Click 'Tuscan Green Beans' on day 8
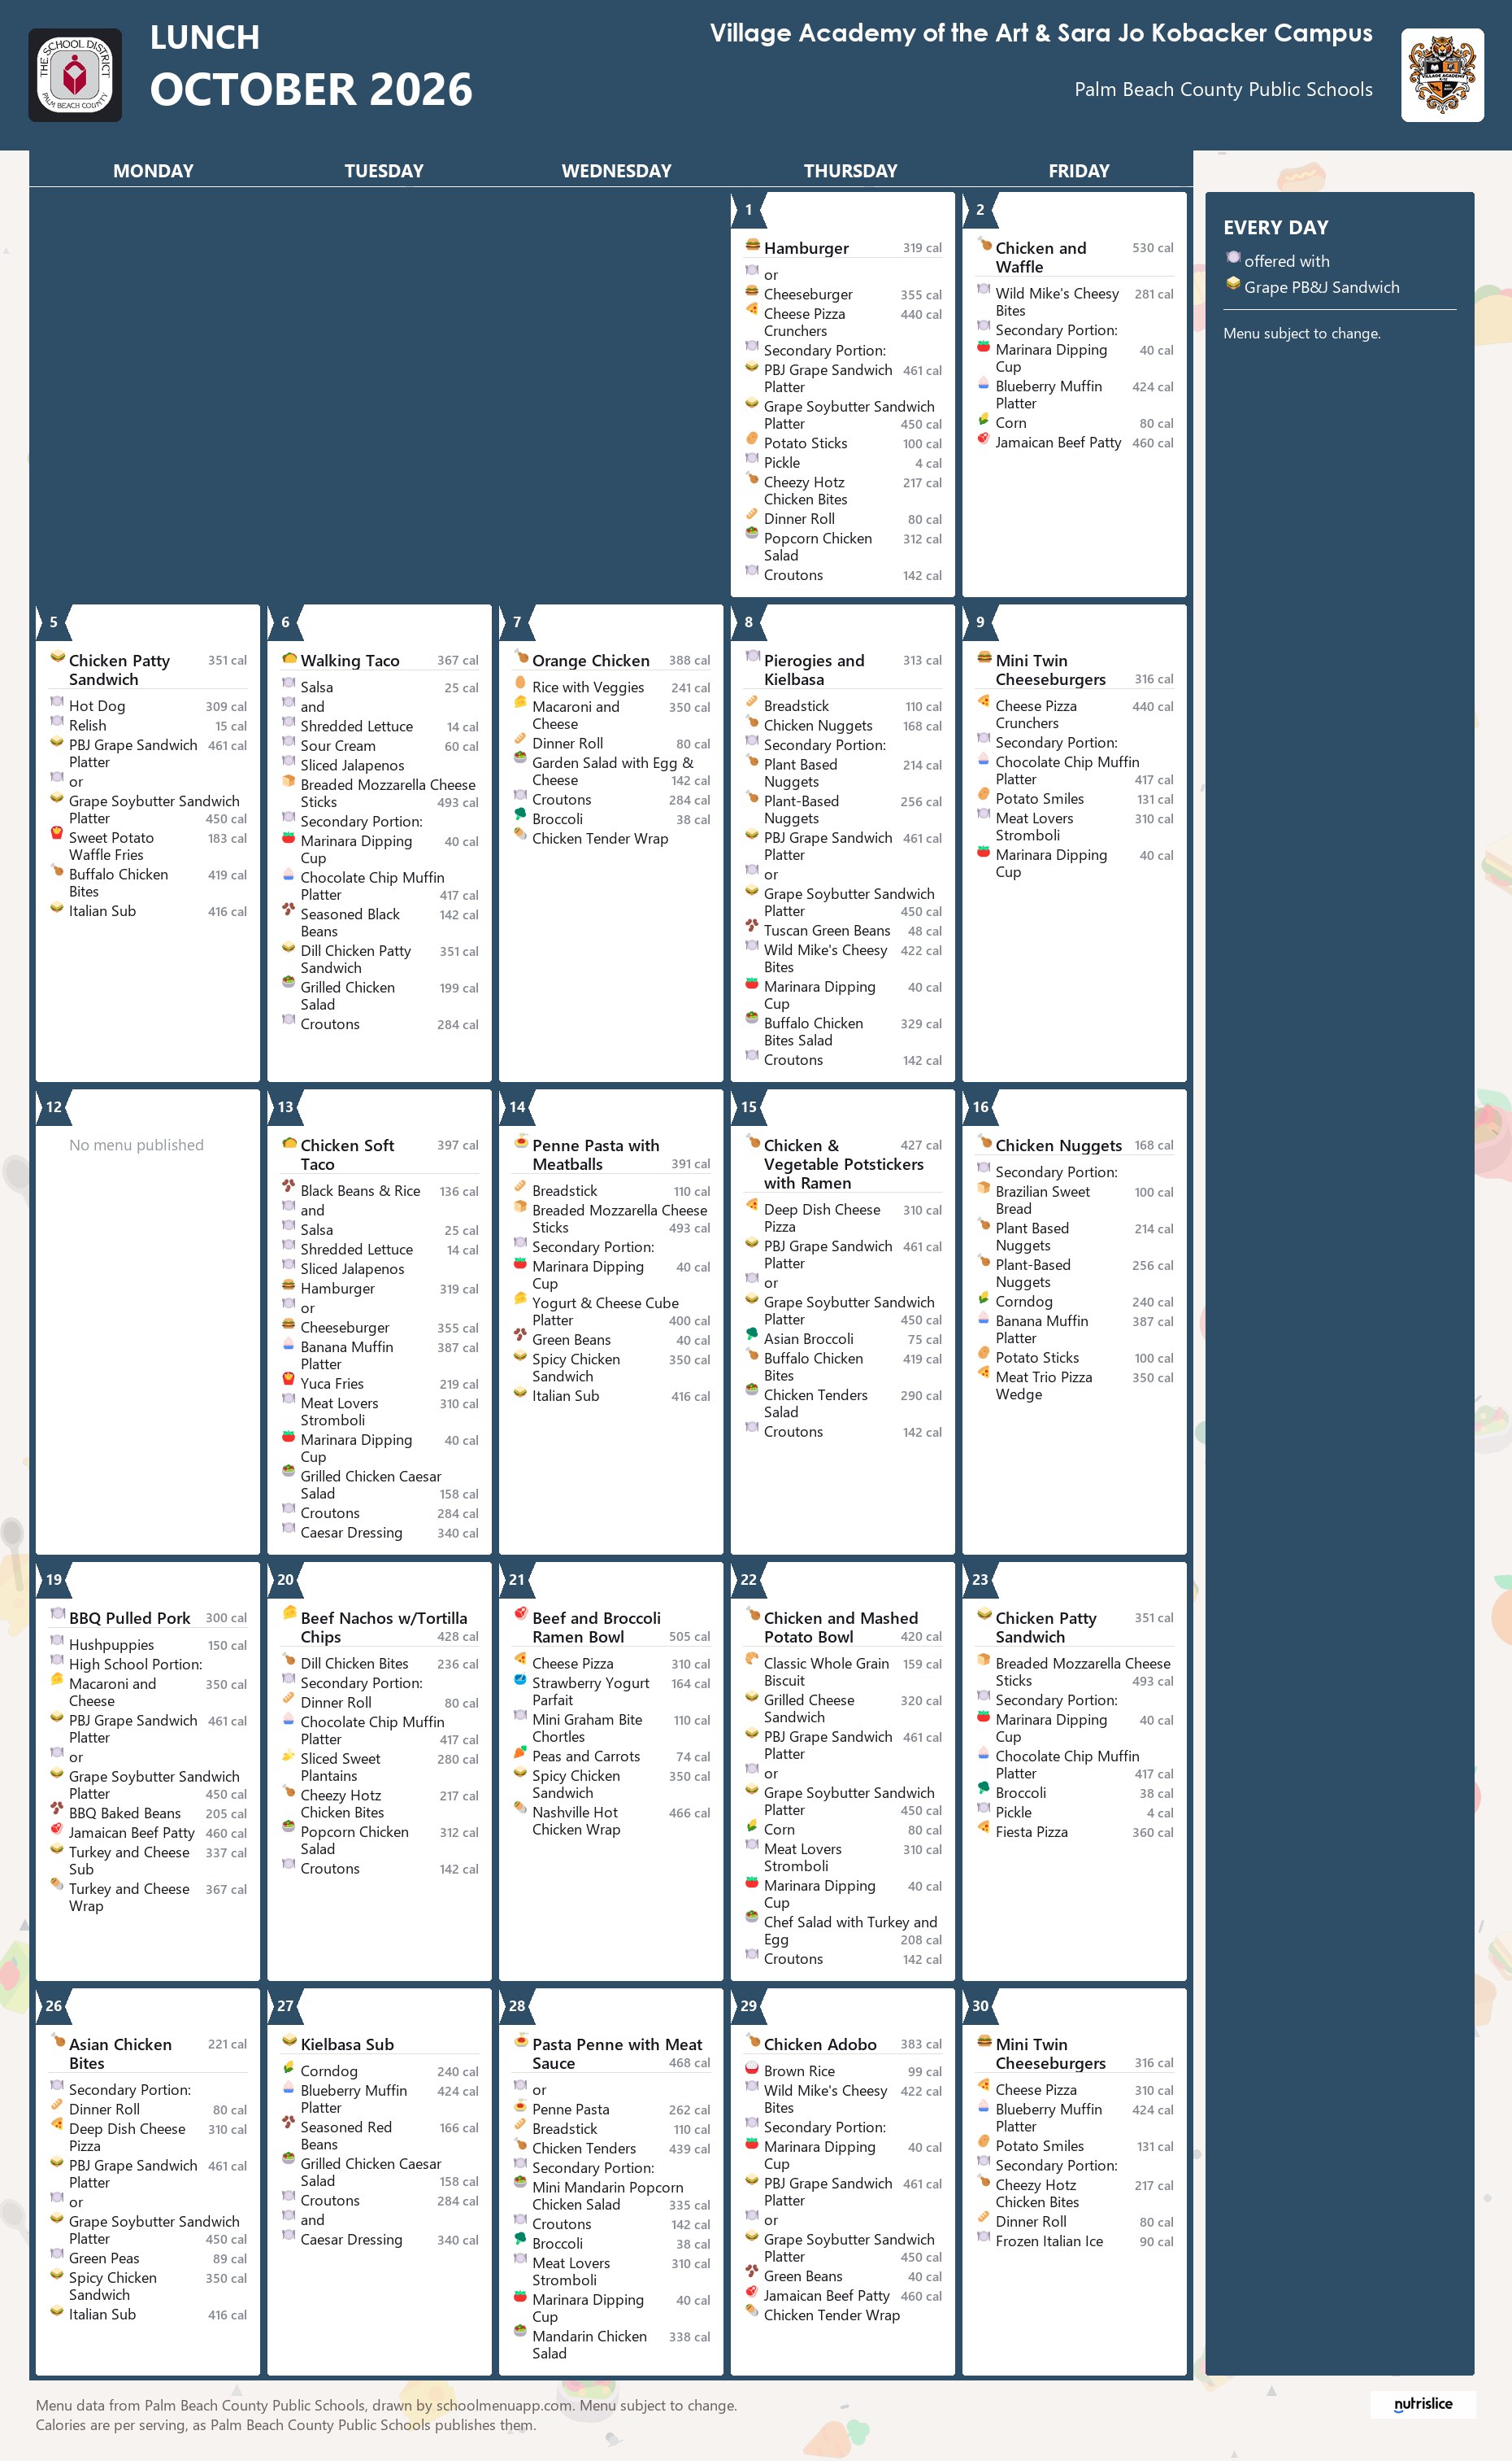The height and width of the screenshot is (2461, 1512). 826,931
